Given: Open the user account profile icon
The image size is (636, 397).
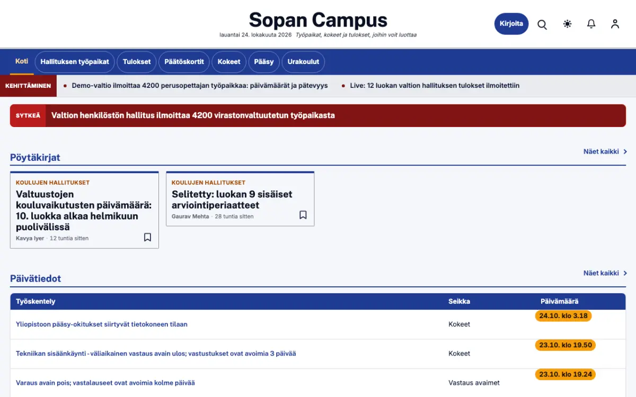Looking at the screenshot, I should coord(615,24).
